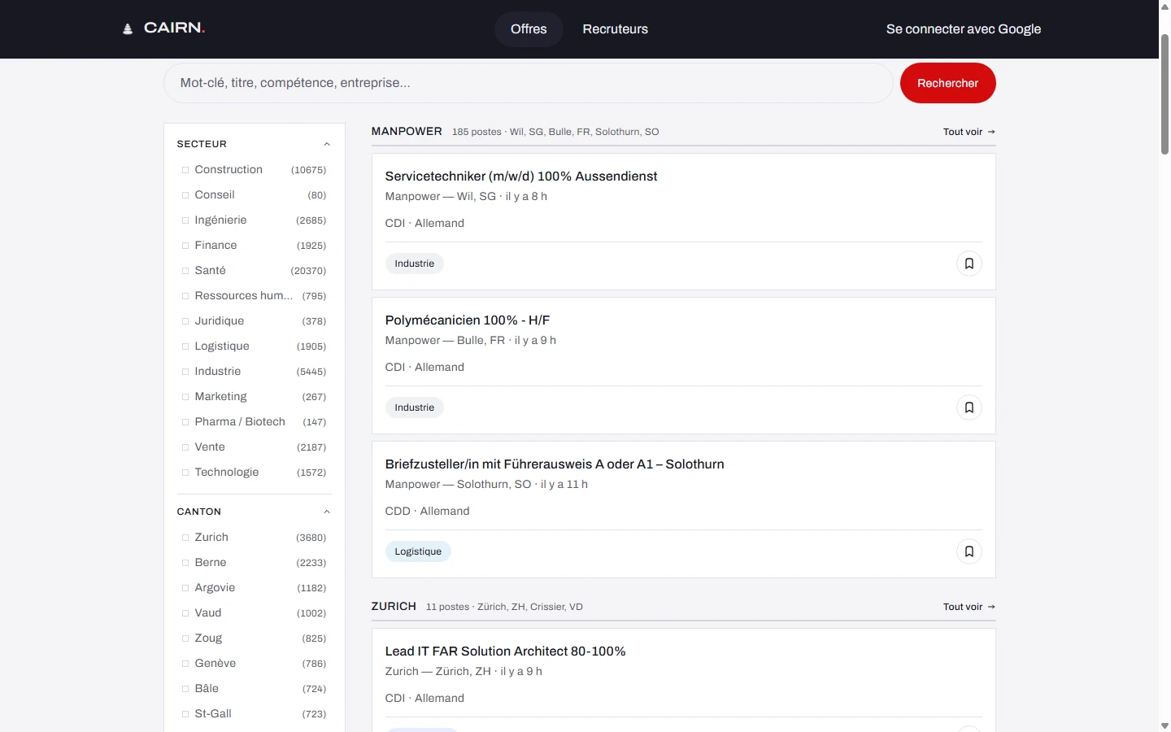Viewport: 1171px width, 732px height.
Task: Switch to the Recruteurs tab
Action: 616,29
